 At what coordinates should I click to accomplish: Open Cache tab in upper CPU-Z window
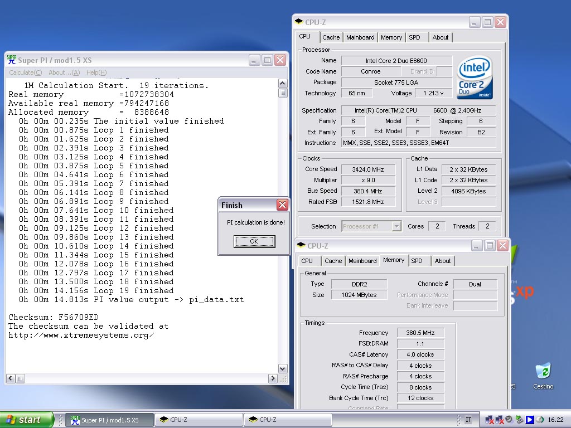click(331, 37)
